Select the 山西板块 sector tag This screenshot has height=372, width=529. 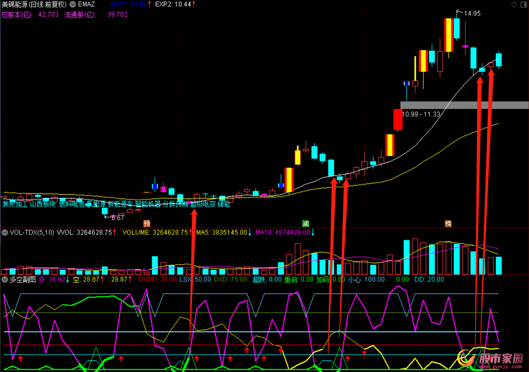pyautogui.click(x=43, y=204)
